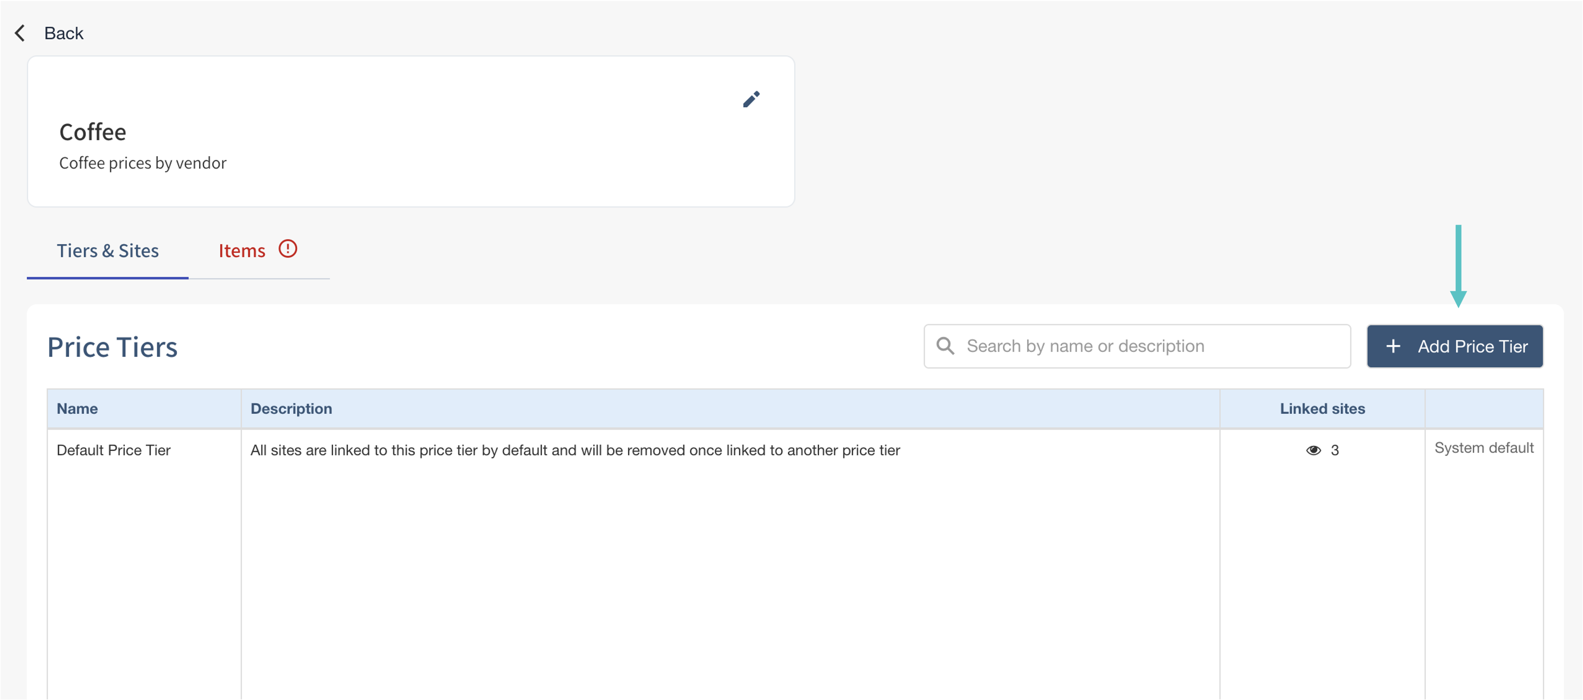This screenshot has width=1583, height=700.
Task: Click the magnifier search icon
Action: 945,346
